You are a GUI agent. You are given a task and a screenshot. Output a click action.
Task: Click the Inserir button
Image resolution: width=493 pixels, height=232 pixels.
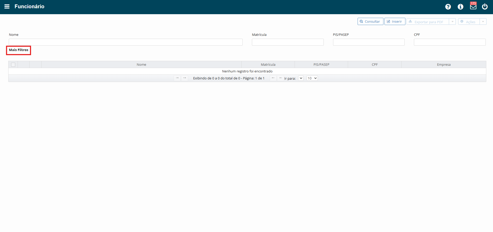[395, 21]
